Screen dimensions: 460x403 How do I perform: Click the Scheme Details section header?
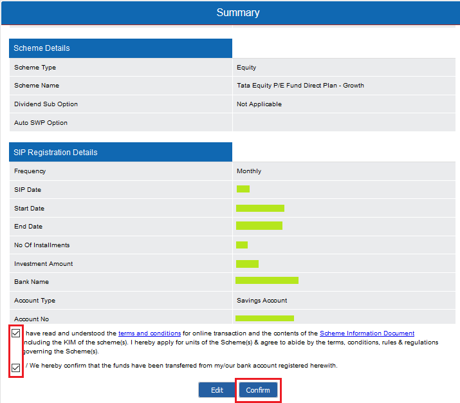120,48
